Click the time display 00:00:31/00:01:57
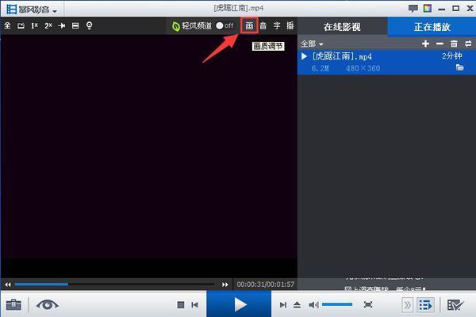476x317 pixels. 265,285
